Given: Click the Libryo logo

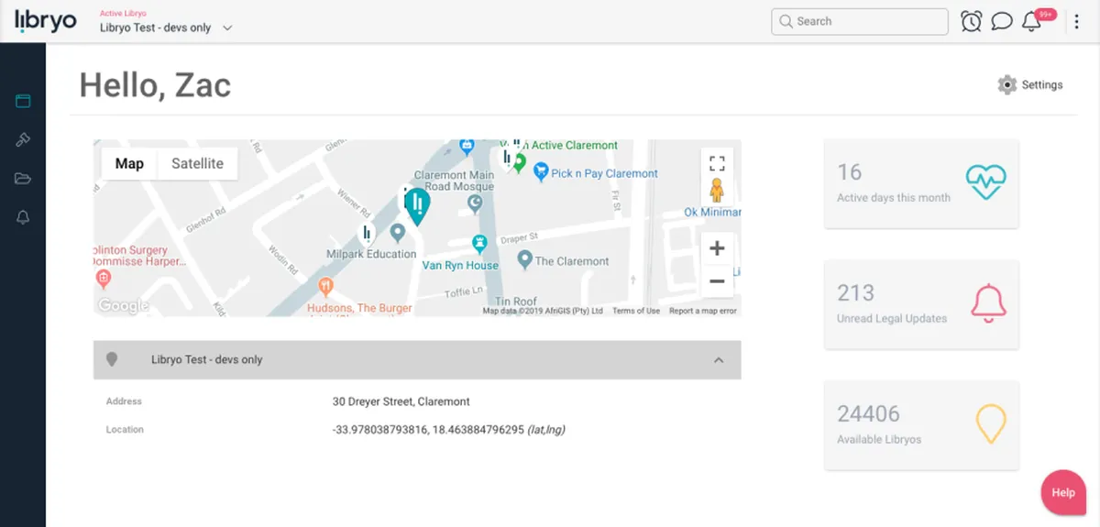Looking at the screenshot, I should coord(46,21).
